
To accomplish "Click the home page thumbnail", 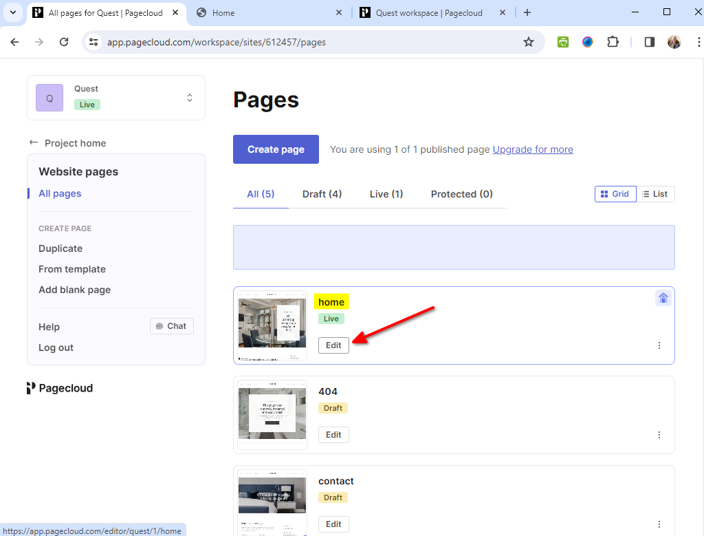I will pos(272,325).
